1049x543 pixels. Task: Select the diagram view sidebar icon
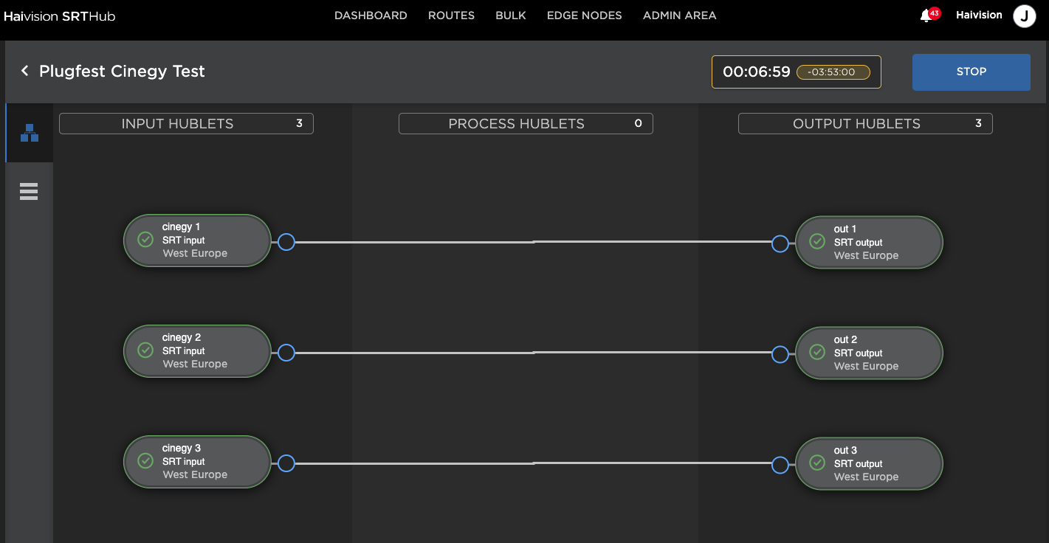[x=29, y=134]
